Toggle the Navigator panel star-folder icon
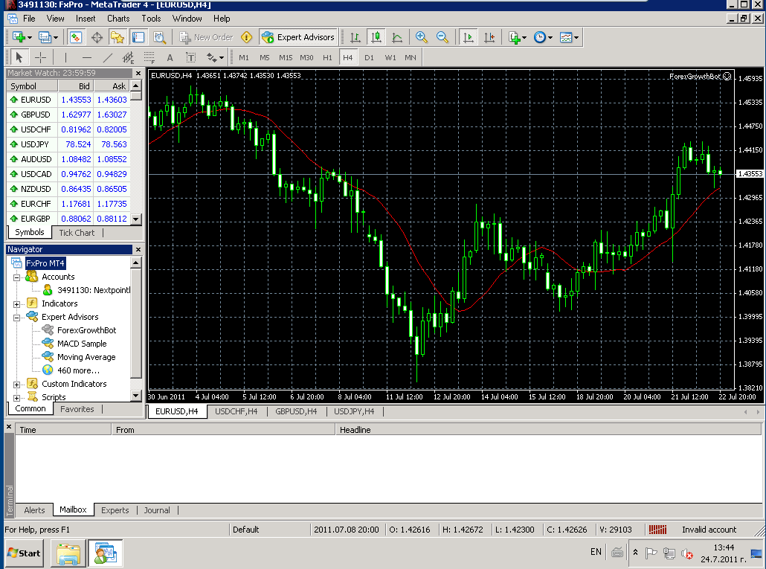The image size is (766, 569). (118, 37)
